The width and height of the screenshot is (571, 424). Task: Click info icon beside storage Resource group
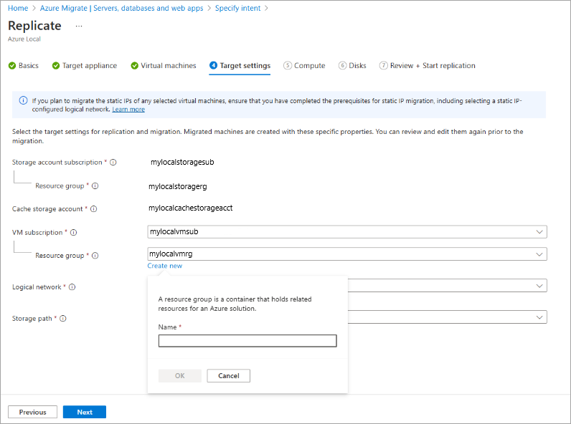pyautogui.click(x=95, y=186)
